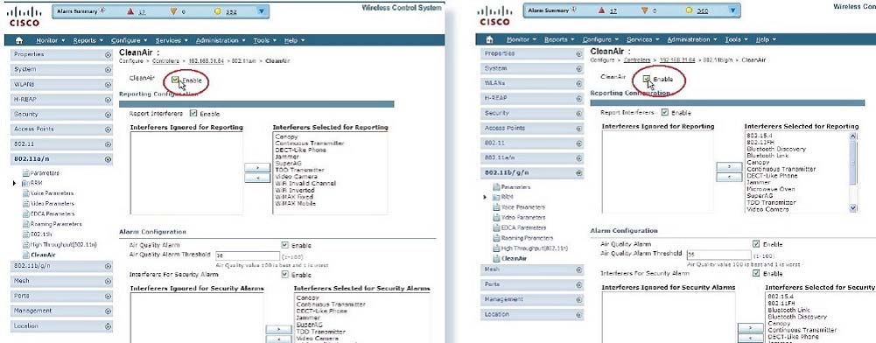Click reporting list scrollbar down arrow, 802.11b/g/n page
The width and height of the screenshot is (876, 343).
coord(852,207)
